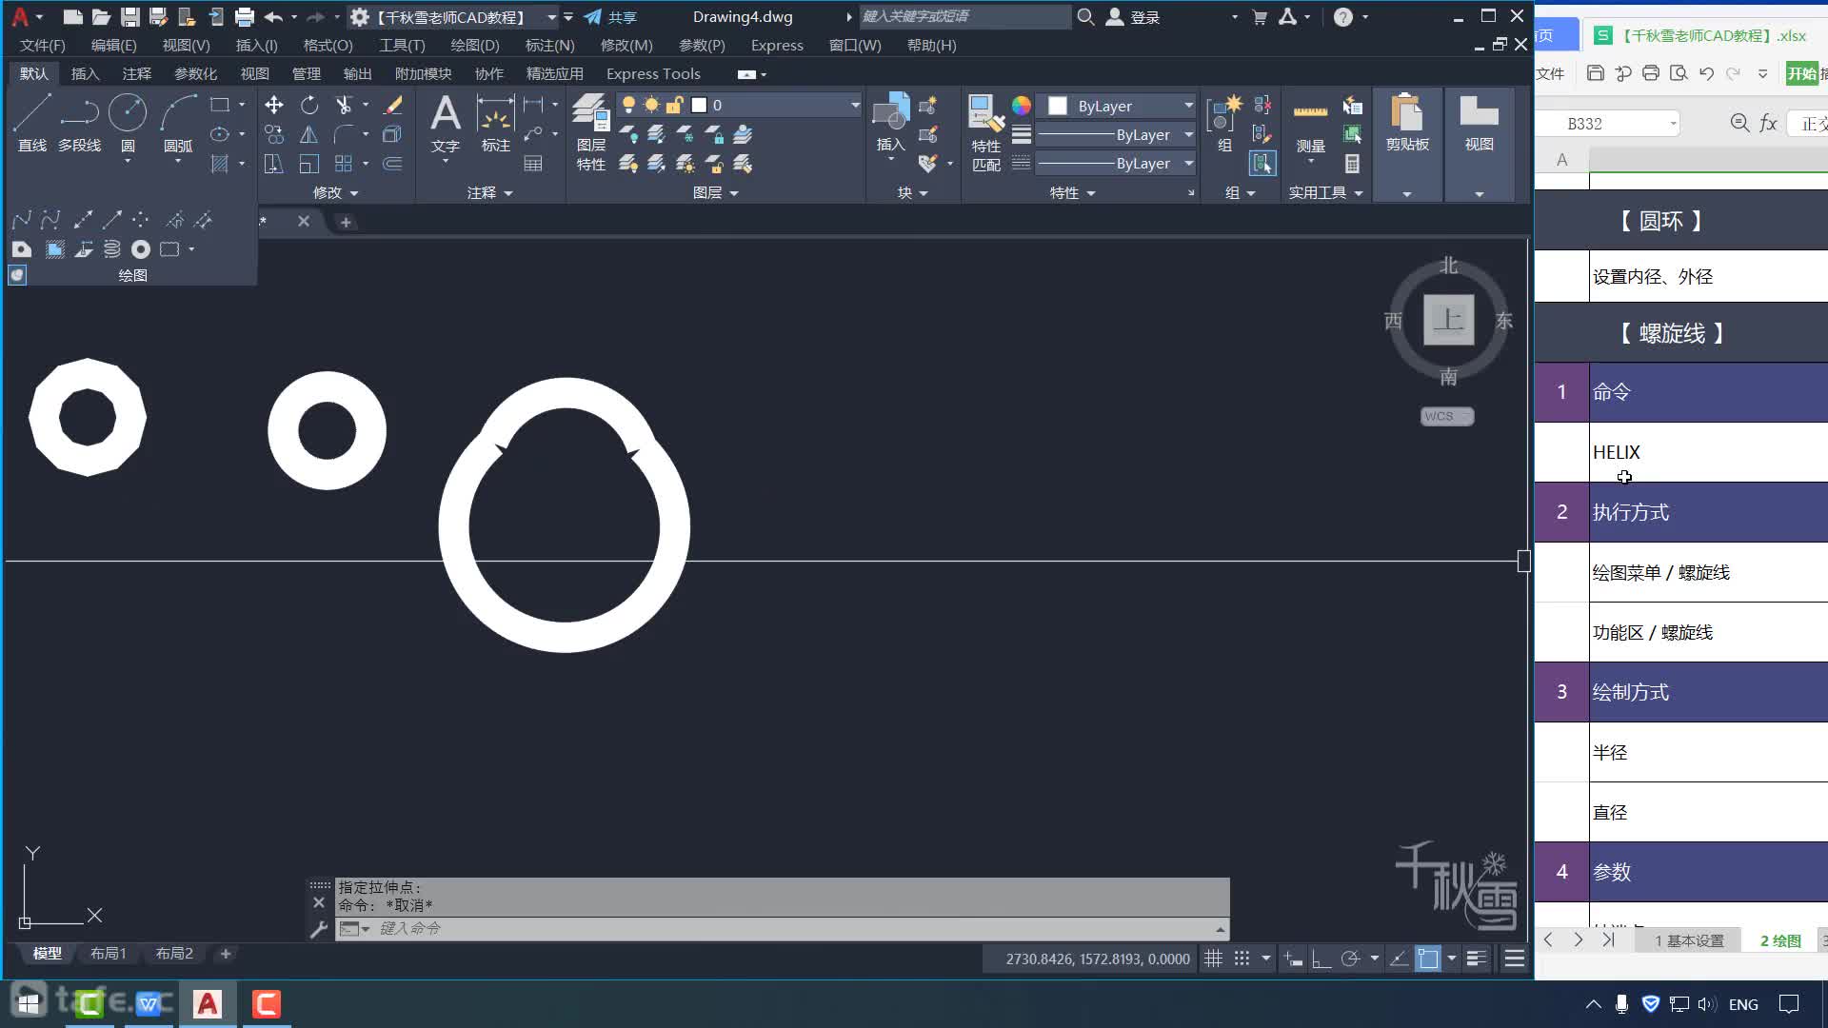
Task: Toggle lineweight display in status bar
Action: pos(1477,959)
